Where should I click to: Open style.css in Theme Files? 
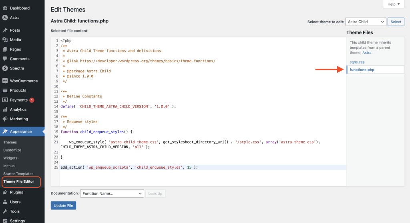pos(357,62)
